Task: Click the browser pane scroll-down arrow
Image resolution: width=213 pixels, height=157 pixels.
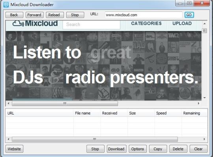Action: [x=204, y=98]
